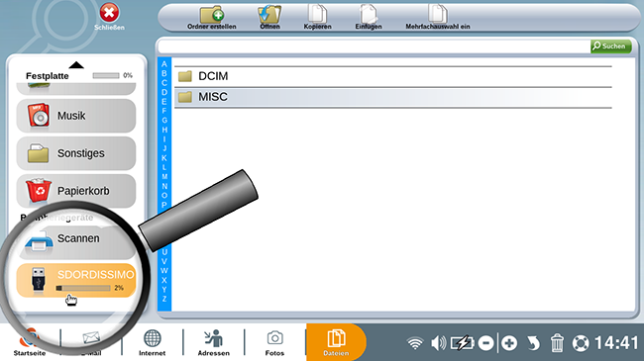Click the Kopieren icon
Viewport: 644px width, 361px height.
point(317,15)
